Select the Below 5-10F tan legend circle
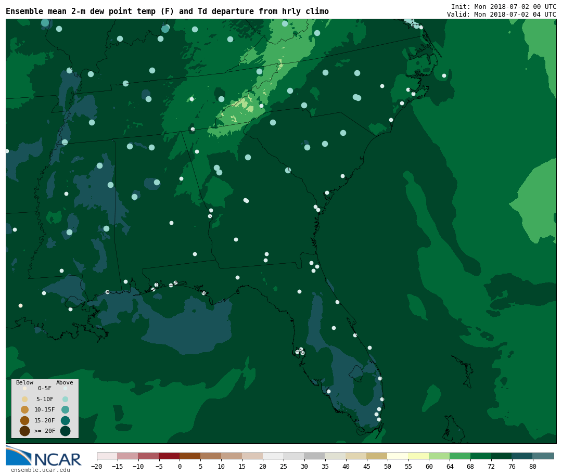This screenshot has height=476, width=562. click(x=25, y=399)
